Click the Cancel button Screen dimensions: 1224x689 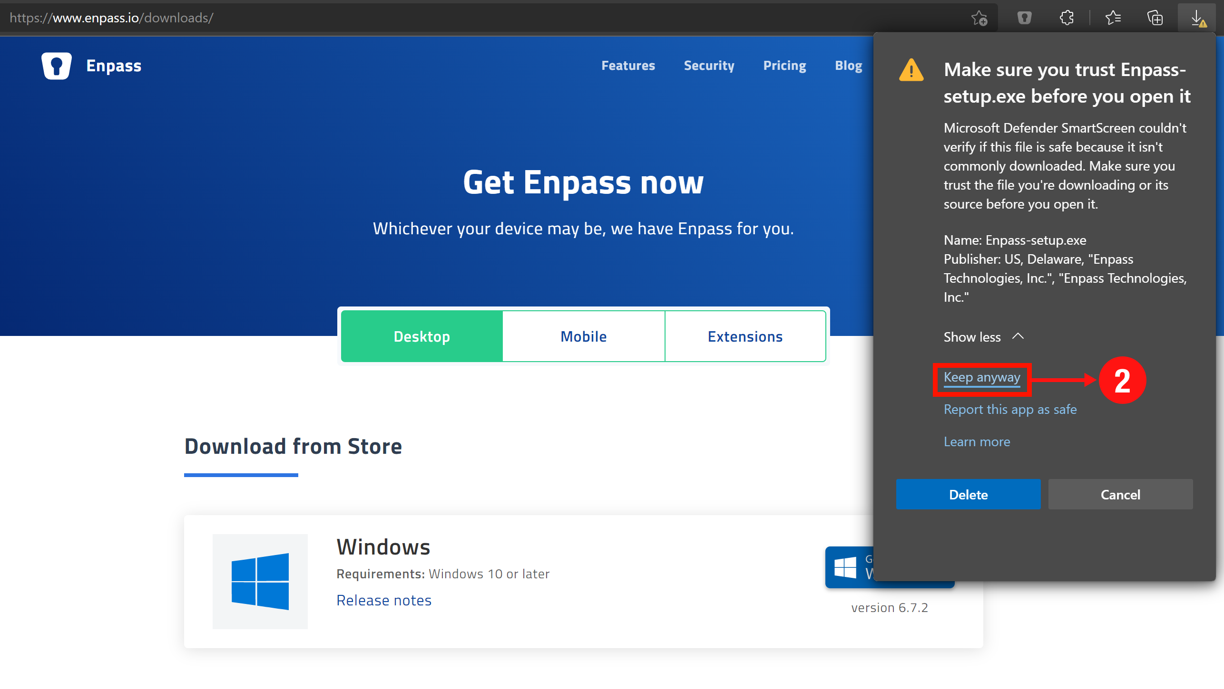click(x=1120, y=495)
